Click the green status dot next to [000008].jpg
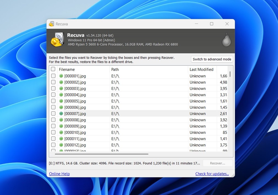278x195 pixels. [x=61, y=120]
